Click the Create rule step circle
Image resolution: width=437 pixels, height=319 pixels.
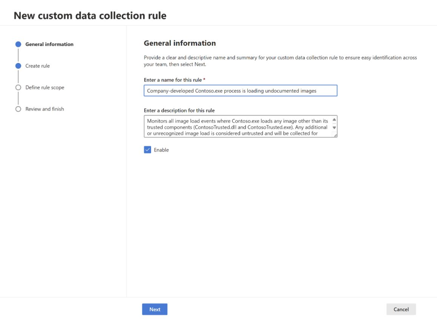18,66
